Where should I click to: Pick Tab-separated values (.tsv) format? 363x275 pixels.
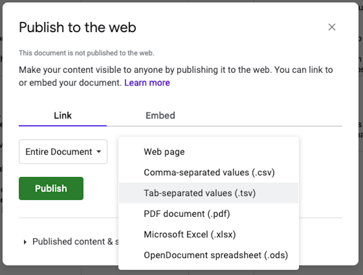[x=199, y=193]
